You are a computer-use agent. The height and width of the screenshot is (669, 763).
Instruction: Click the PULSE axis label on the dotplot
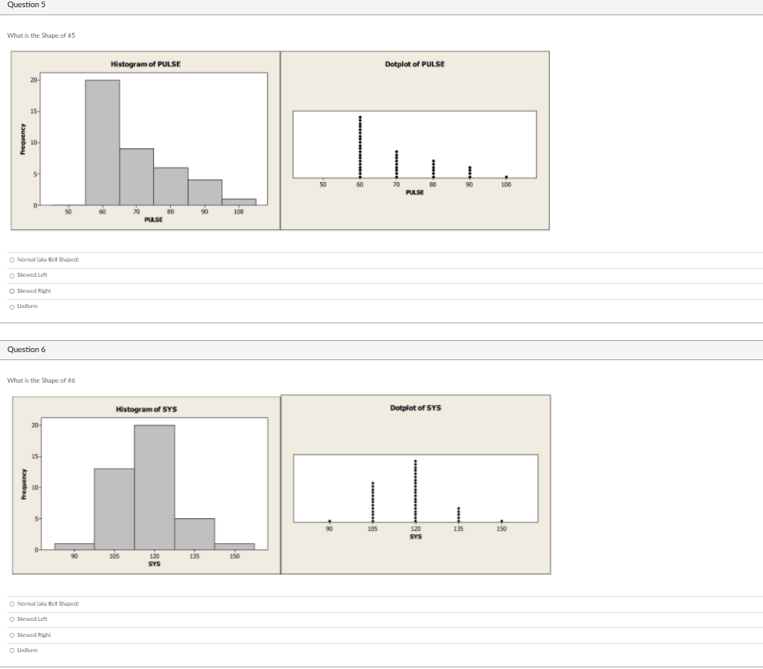click(x=415, y=193)
